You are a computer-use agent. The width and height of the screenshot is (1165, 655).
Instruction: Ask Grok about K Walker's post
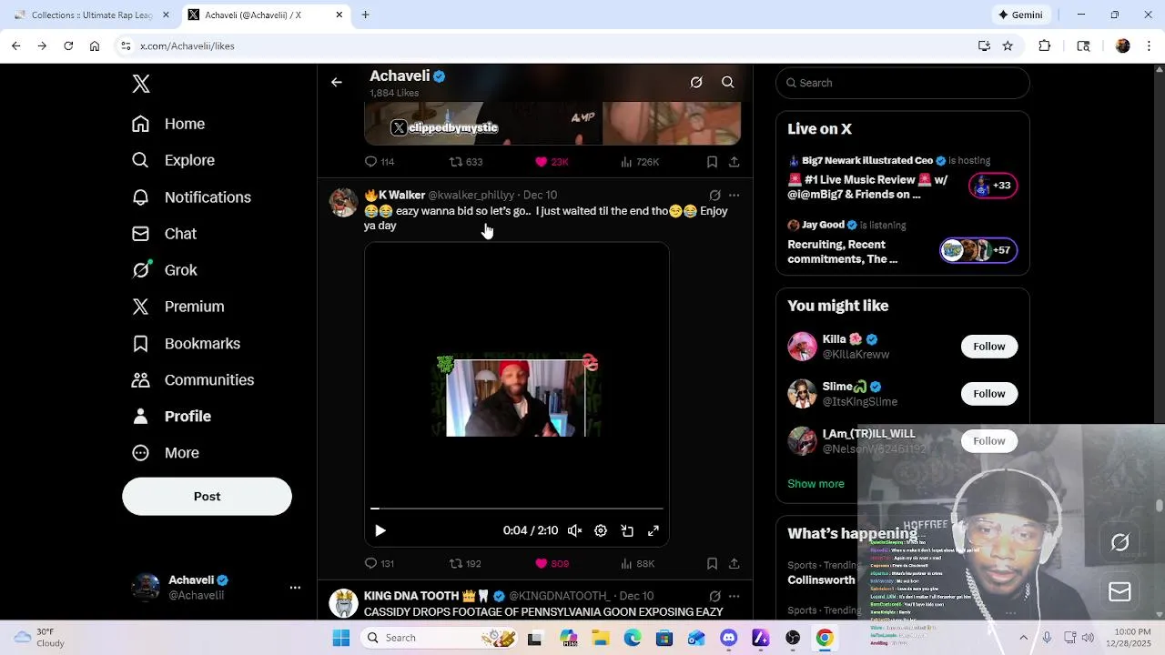pyautogui.click(x=714, y=196)
